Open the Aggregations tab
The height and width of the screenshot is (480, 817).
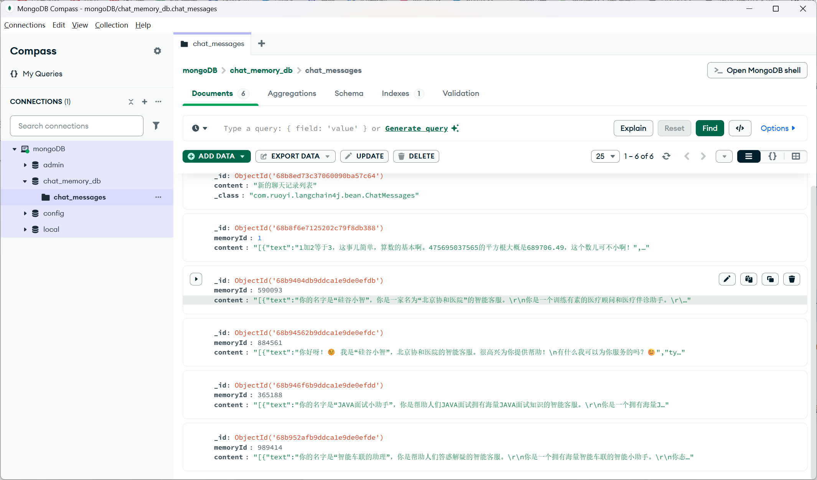292,93
